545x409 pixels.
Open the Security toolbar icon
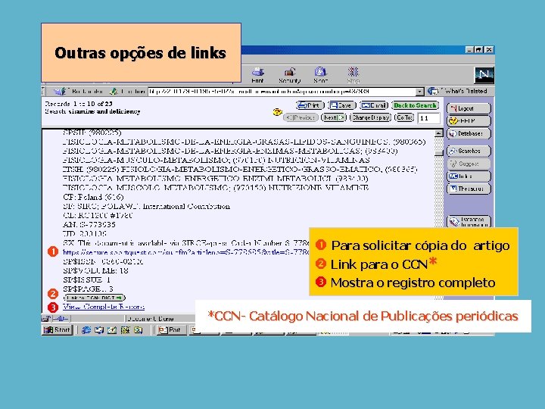[x=289, y=75]
